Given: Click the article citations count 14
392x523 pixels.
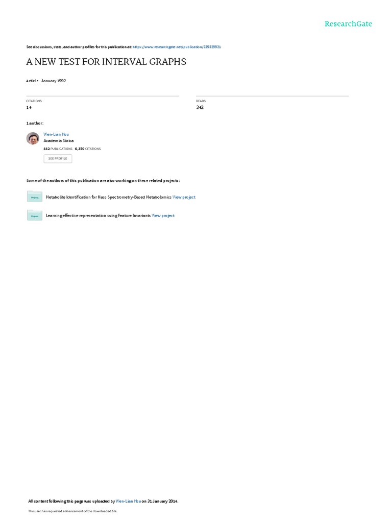Looking at the screenshot, I should click(x=29, y=107).
